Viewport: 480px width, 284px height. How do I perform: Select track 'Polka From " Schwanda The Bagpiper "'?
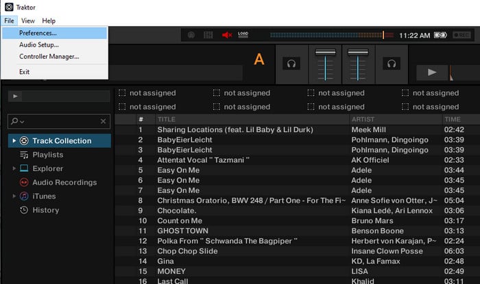(x=227, y=241)
